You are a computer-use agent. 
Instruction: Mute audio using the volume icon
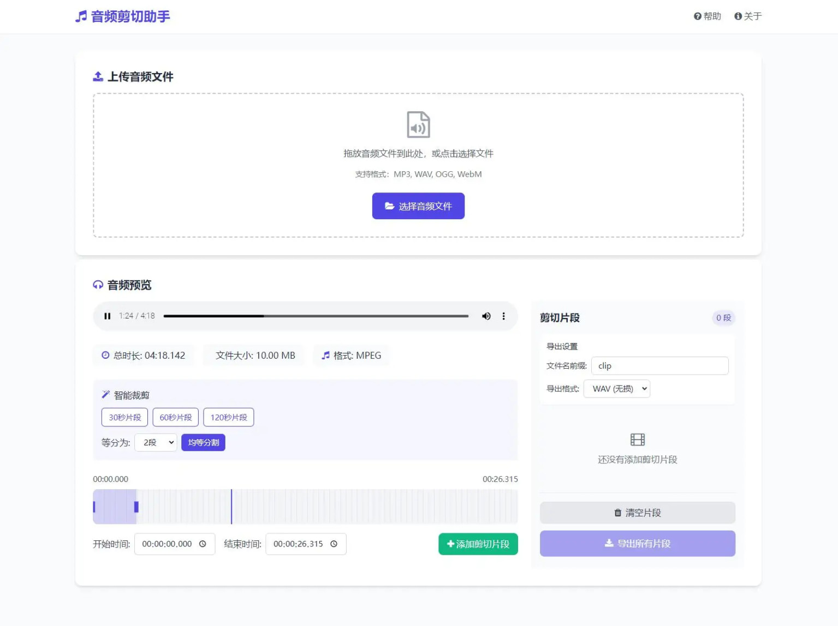tap(486, 316)
